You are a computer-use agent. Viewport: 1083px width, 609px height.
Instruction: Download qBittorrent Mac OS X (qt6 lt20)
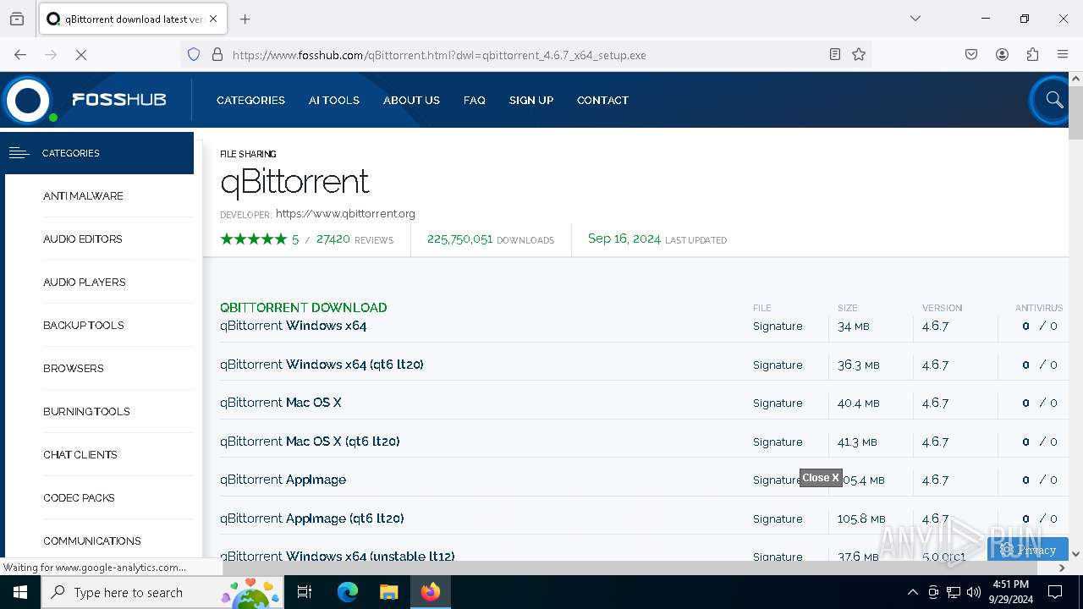pyautogui.click(x=310, y=442)
